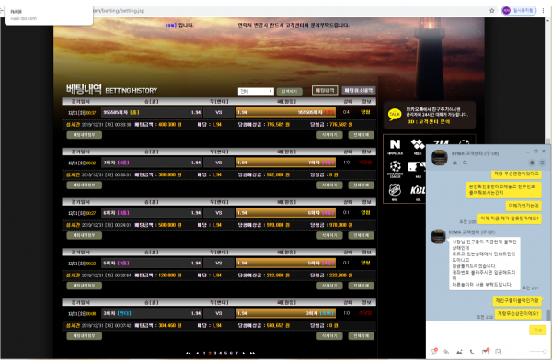
Task: Start a voice call with phone icon
Action: pyautogui.click(x=472, y=352)
